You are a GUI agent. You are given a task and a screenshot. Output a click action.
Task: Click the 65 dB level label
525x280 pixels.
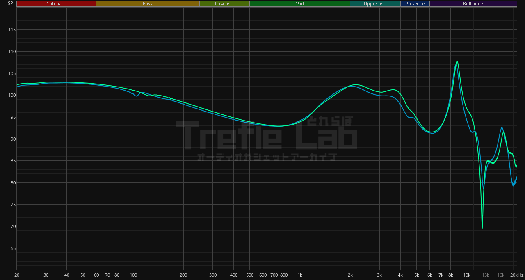point(12,248)
